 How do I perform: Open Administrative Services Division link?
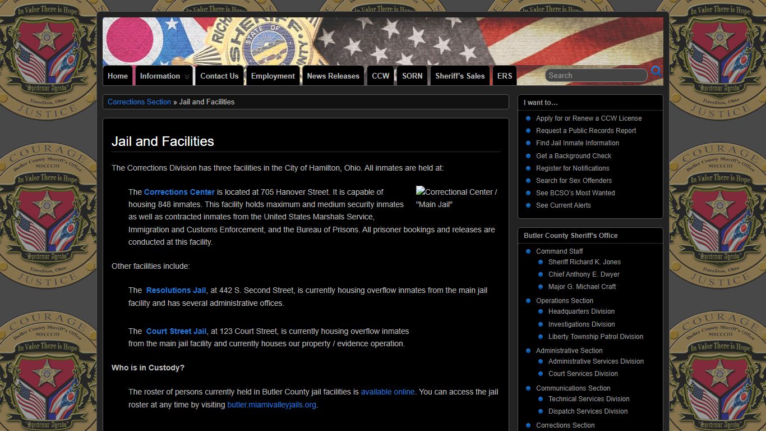tap(596, 361)
